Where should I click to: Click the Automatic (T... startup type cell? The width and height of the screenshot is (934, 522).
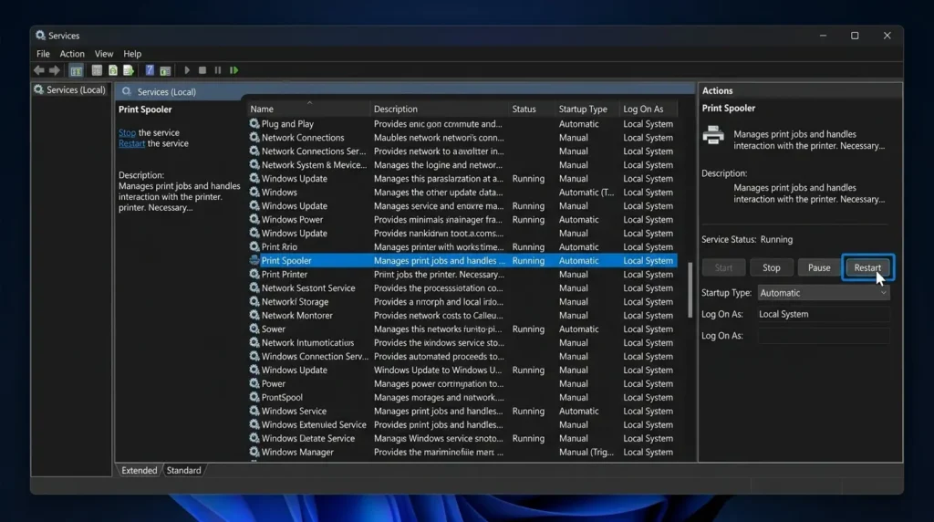point(586,192)
